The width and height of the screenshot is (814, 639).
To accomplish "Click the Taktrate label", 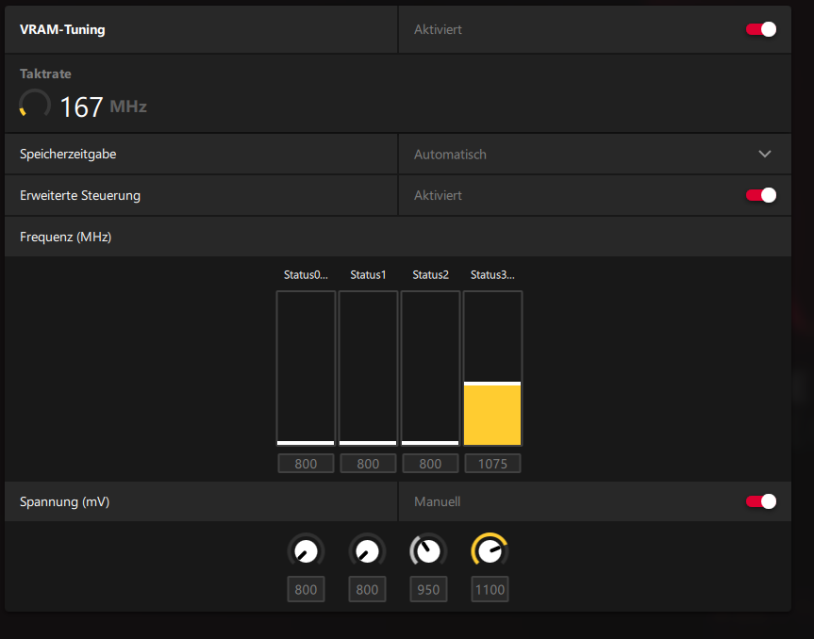I will click(45, 74).
